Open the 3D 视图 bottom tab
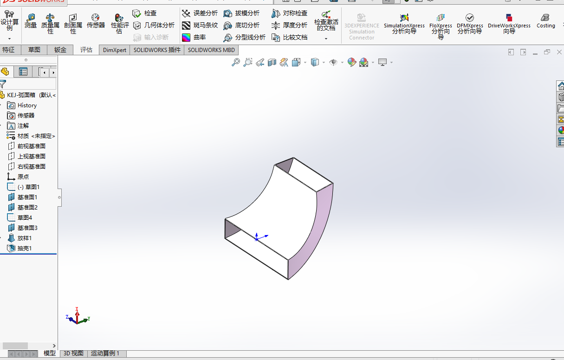564x360 pixels. (x=73, y=353)
